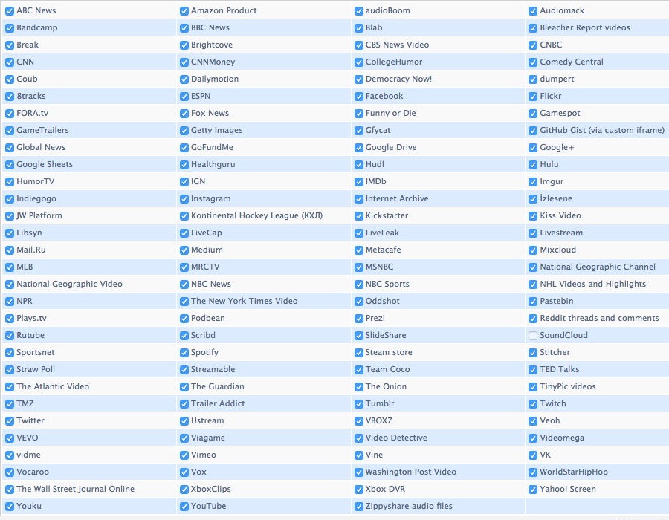This screenshot has height=520, width=669.
Task: Uncheck the YouTube checkbox
Action: point(184,507)
